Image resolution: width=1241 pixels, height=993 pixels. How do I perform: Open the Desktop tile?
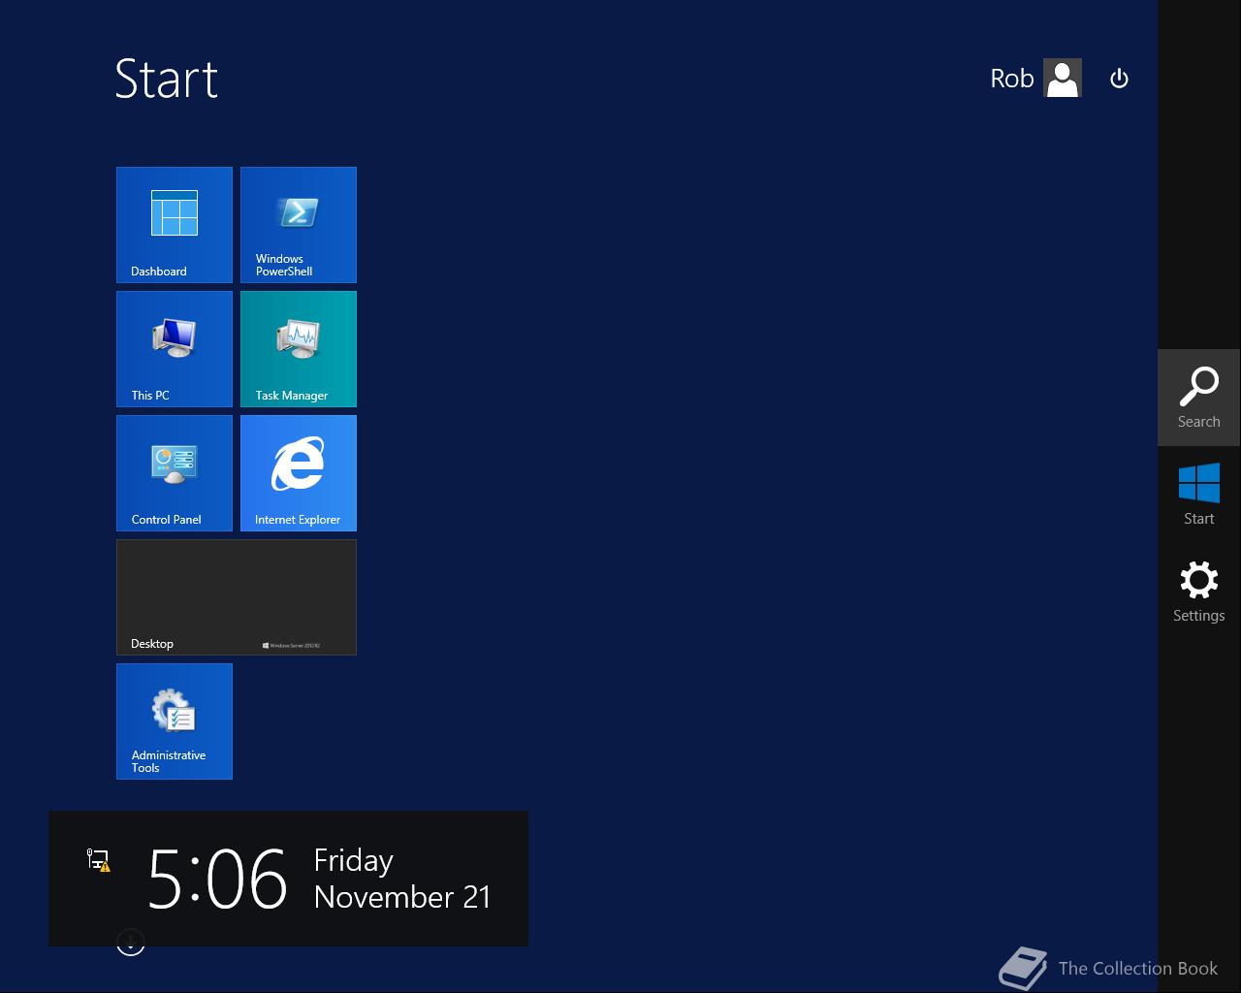pyautogui.click(x=237, y=597)
